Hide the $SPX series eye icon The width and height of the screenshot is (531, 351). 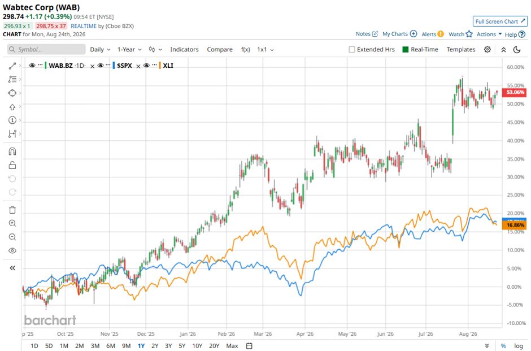[x=101, y=66]
